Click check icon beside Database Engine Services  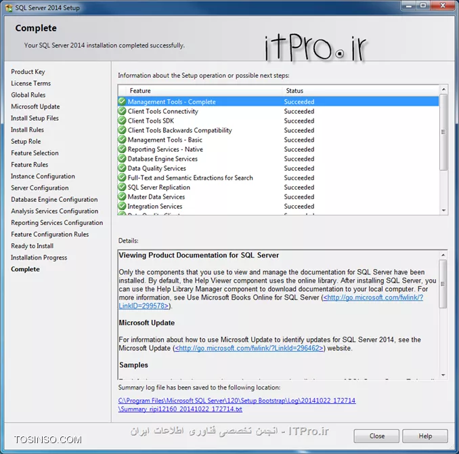coord(122,159)
